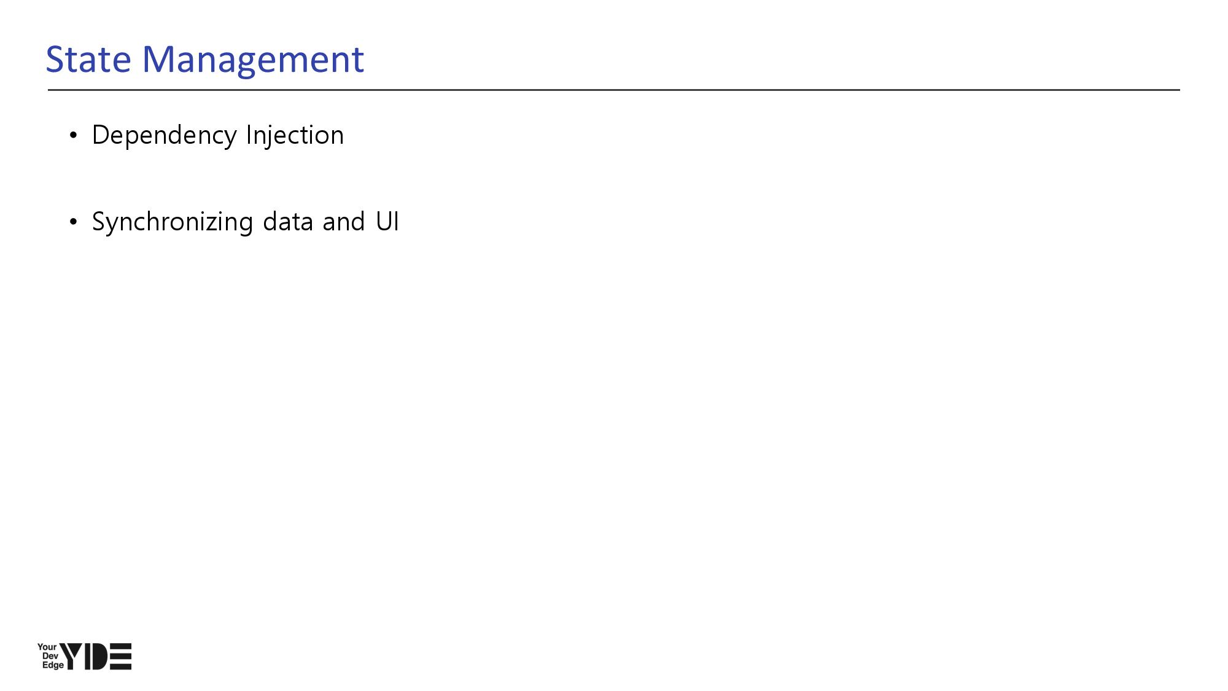
Task: Click "Your" in the logo tagline
Action: point(47,647)
